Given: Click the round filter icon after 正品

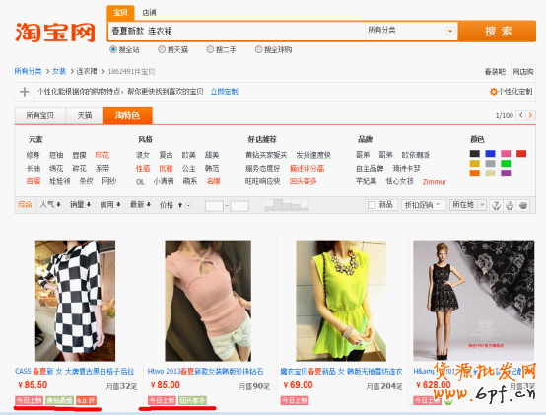Looking at the screenshot, I should click(523, 205).
